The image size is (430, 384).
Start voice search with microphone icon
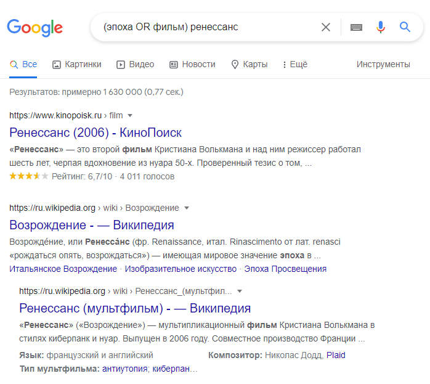point(380,27)
